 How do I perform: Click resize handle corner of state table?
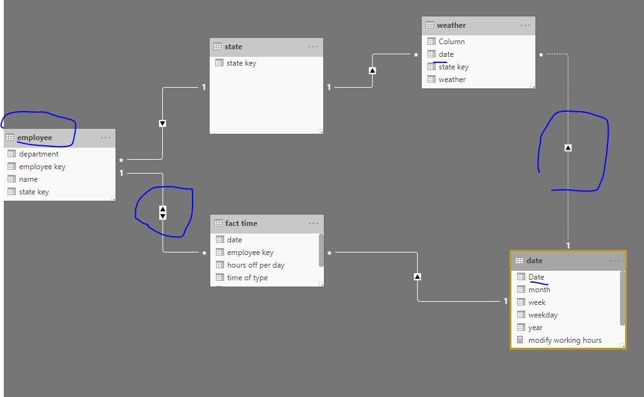321,131
